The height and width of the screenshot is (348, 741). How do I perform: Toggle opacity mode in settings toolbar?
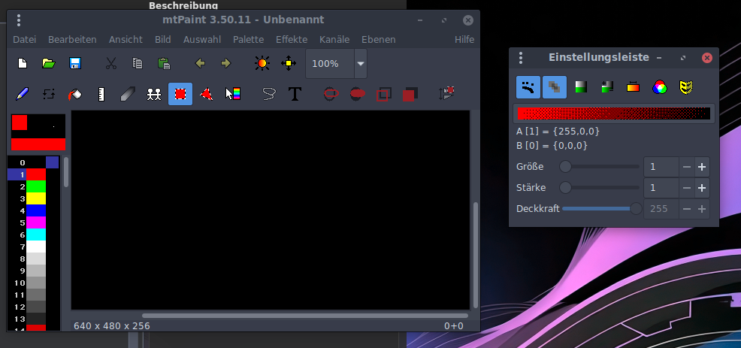555,87
